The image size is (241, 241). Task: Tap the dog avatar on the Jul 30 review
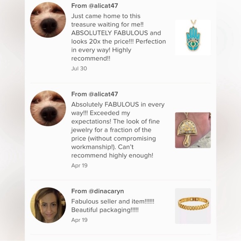point(48,20)
